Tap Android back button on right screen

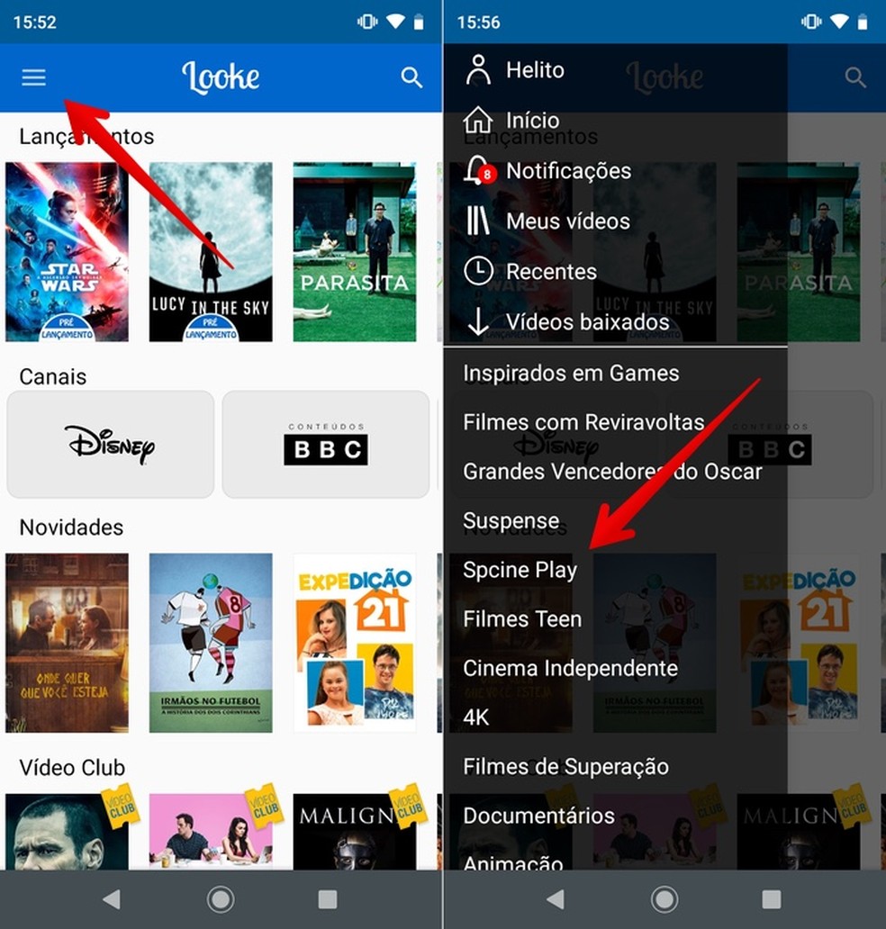click(x=556, y=899)
